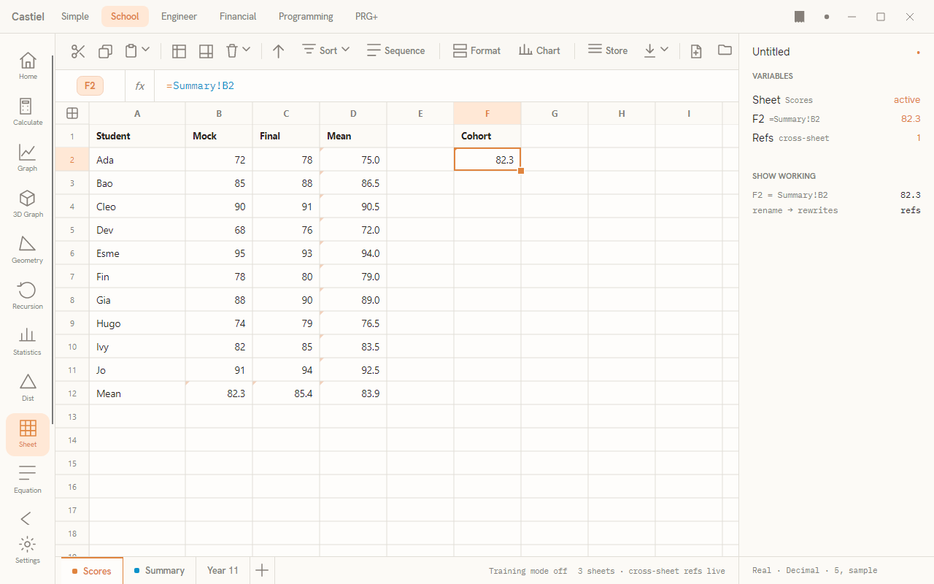Open the Recursion mode

[x=28, y=296]
